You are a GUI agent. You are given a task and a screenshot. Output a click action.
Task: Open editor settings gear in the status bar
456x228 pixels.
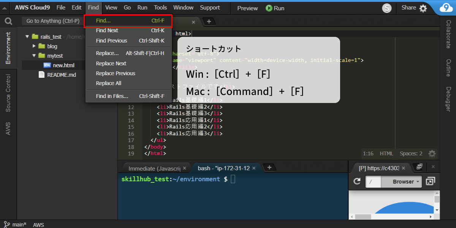point(432,154)
